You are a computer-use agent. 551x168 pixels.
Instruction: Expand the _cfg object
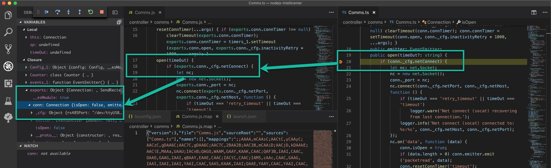[32, 113]
